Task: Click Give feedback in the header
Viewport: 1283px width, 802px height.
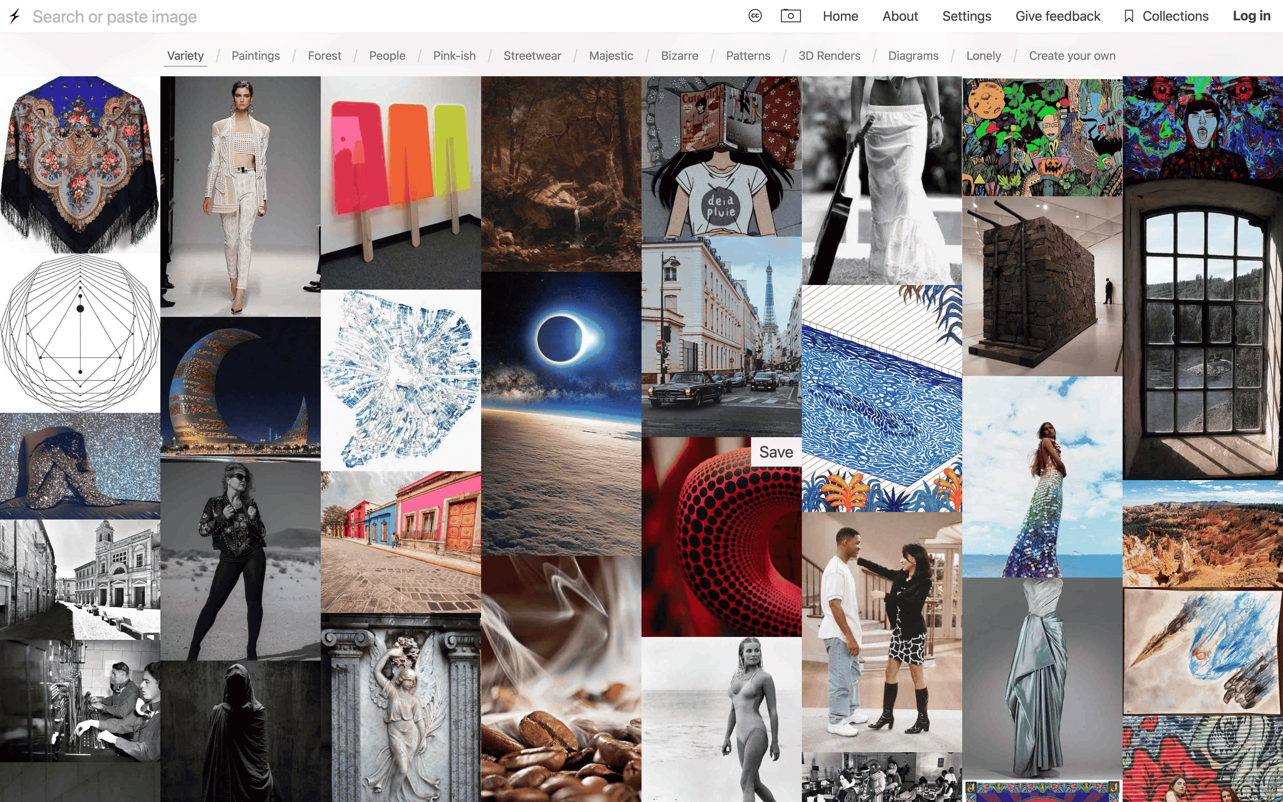Action: point(1058,16)
